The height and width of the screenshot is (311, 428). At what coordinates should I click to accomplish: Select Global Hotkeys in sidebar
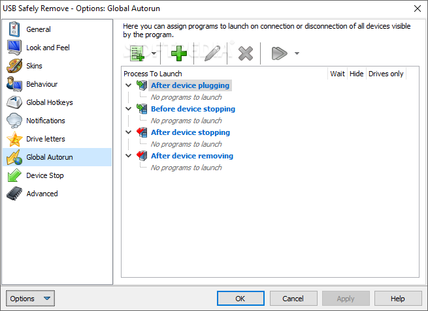58,102
